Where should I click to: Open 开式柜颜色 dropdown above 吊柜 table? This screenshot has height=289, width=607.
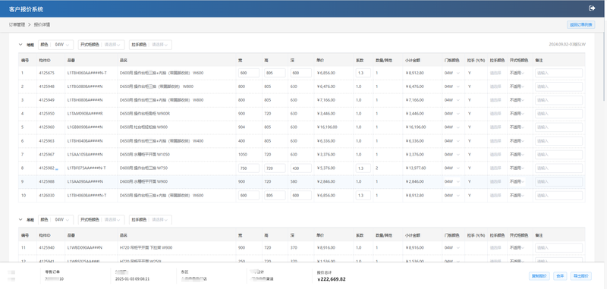[102, 220]
